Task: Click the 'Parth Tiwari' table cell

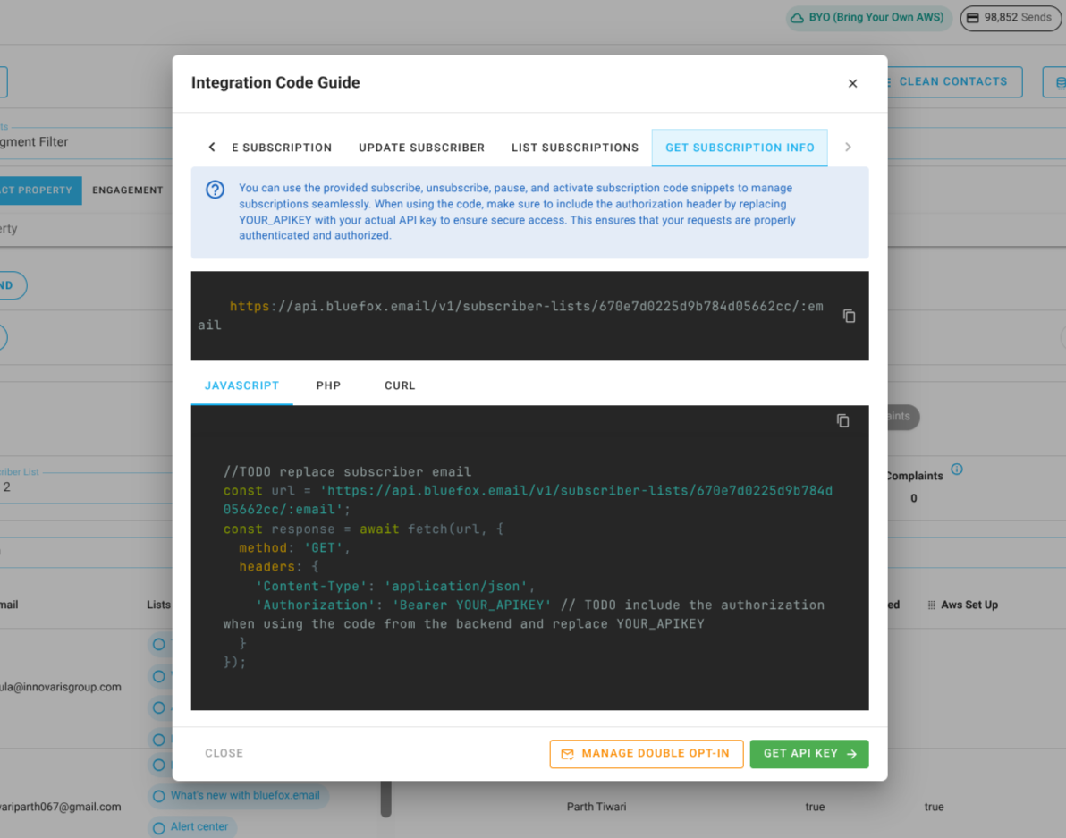Action: [x=596, y=807]
